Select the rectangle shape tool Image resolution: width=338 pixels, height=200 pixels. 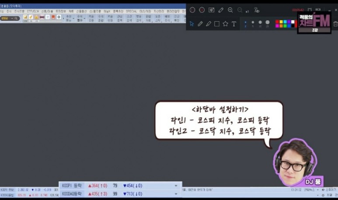point(217,24)
